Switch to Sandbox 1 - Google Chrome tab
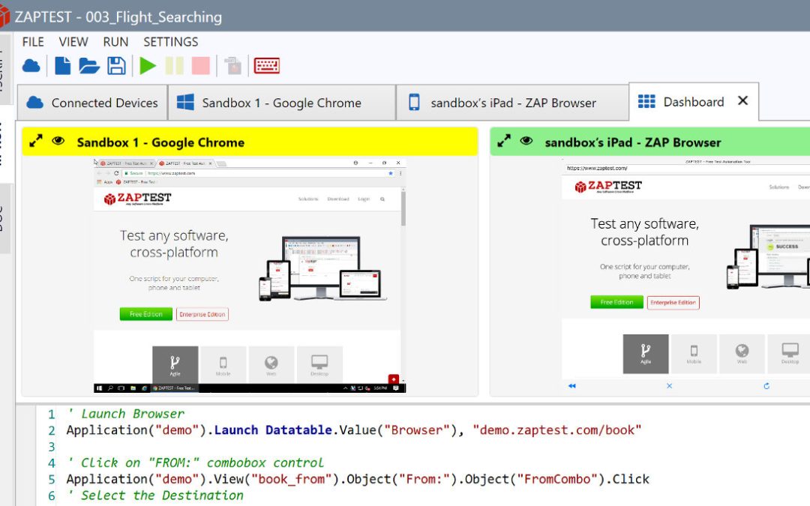810x506 pixels. [x=281, y=103]
